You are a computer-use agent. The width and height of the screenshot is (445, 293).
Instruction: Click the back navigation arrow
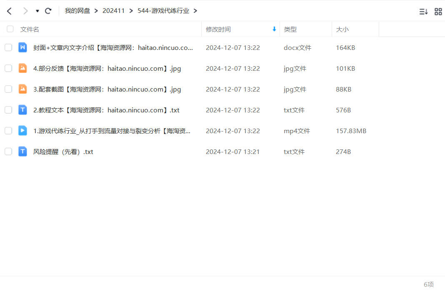click(x=9, y=11)
